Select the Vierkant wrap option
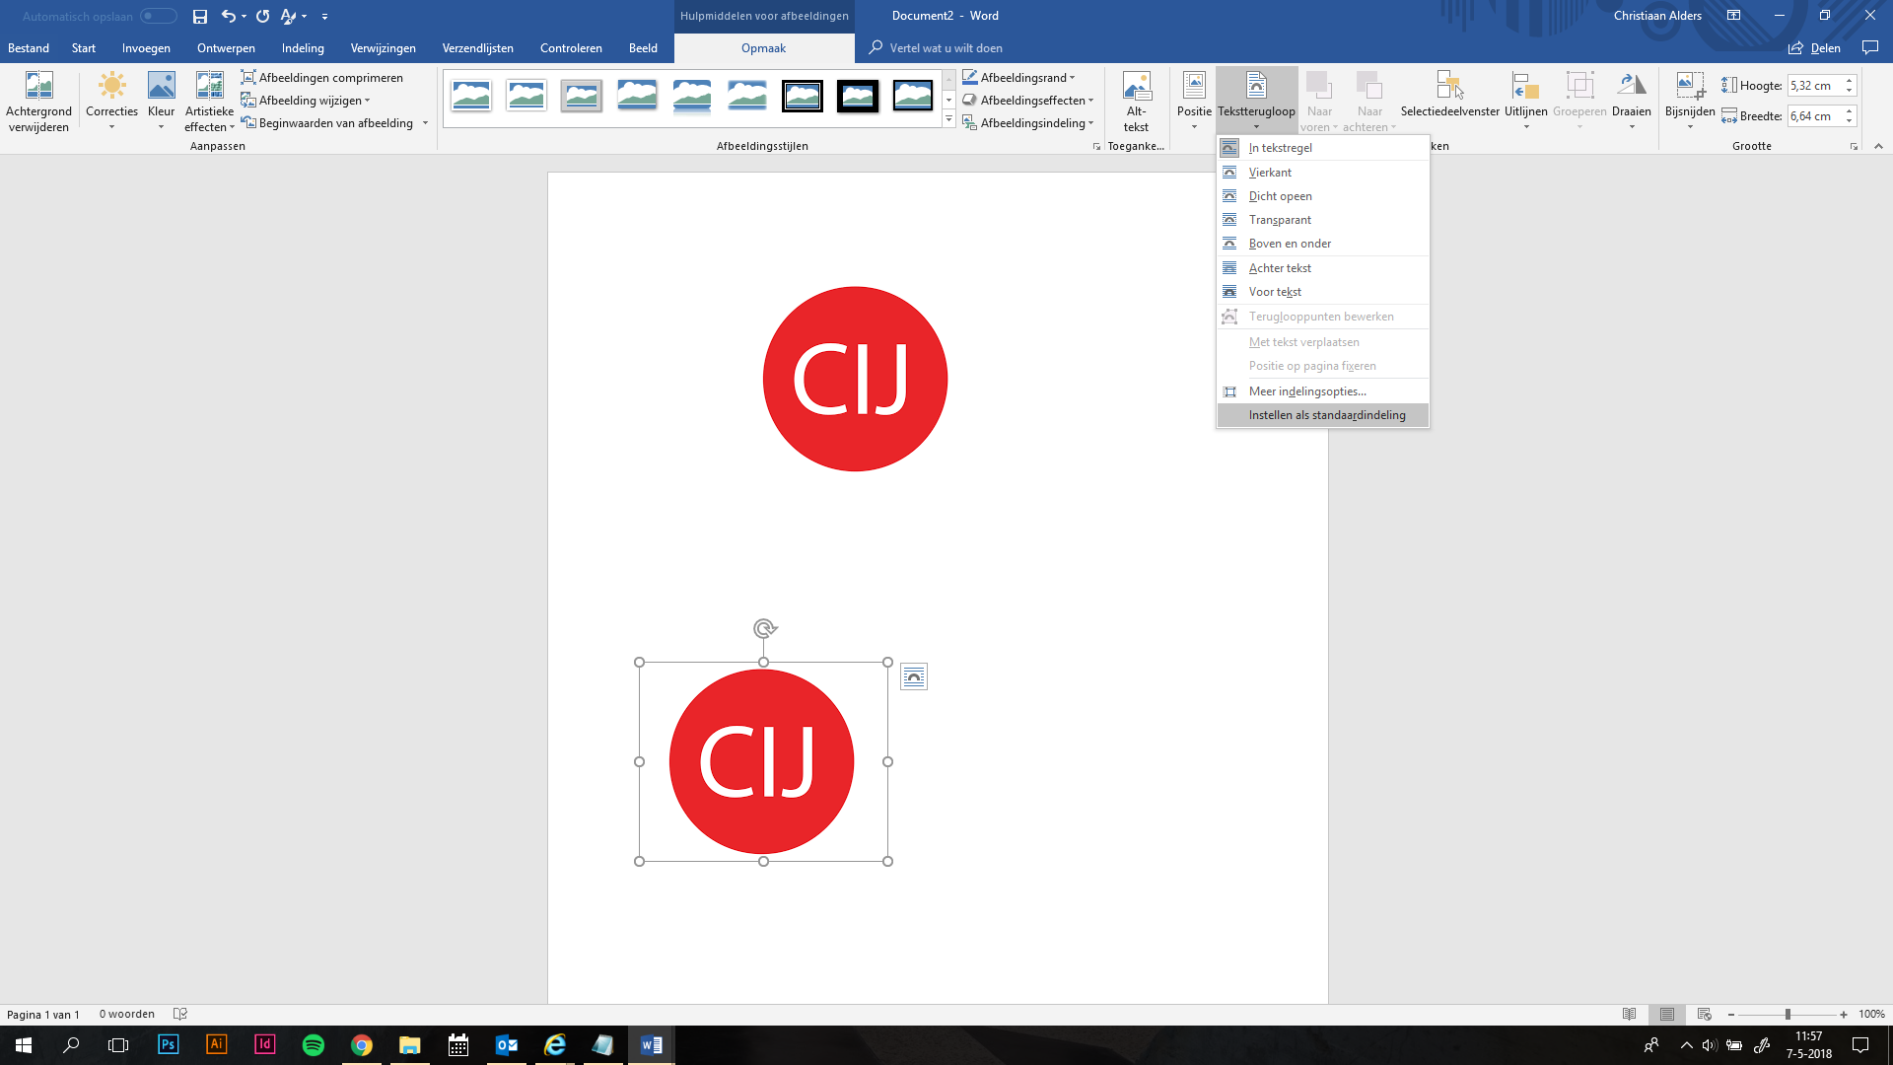 (x=1270, y=173)
